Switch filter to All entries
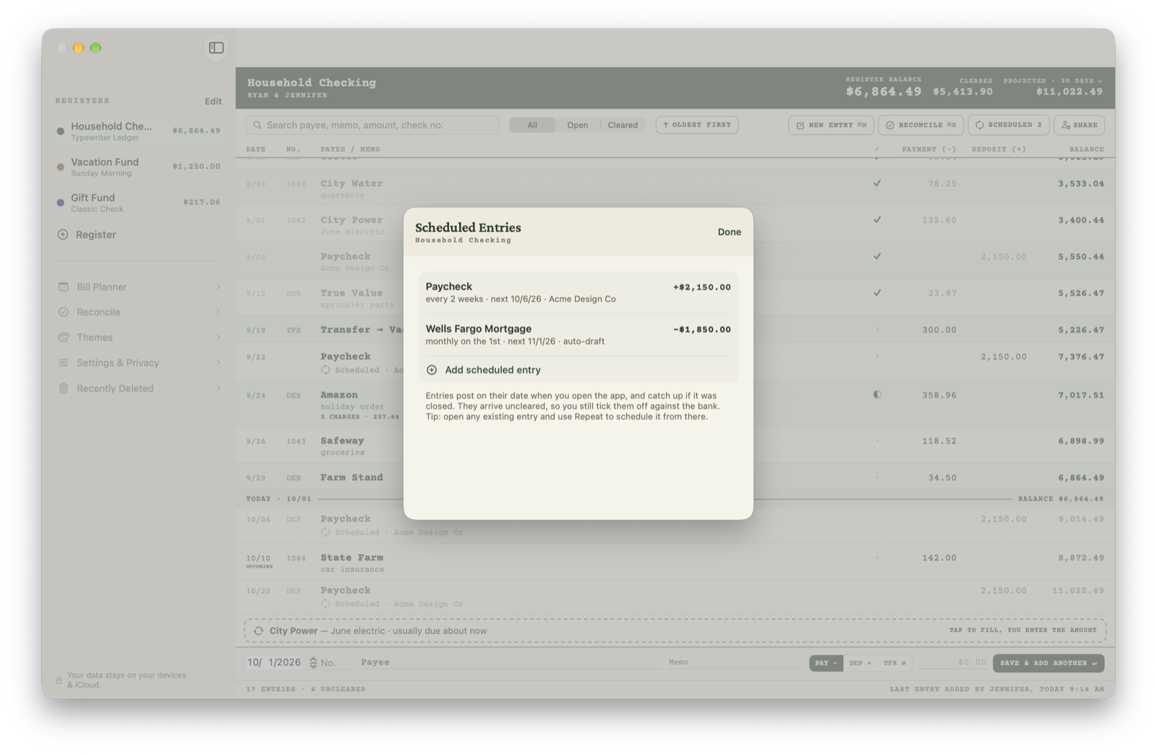The image size is (1157, 754). tap(532, 125)
